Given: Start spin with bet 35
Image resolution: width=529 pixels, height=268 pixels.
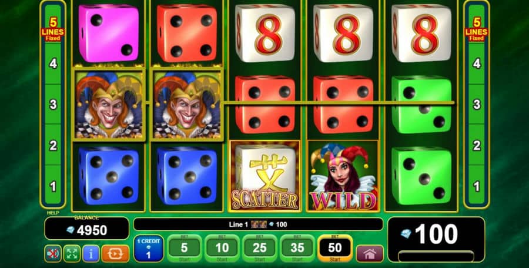Looking at the screenshot, I should coord(297,249).
